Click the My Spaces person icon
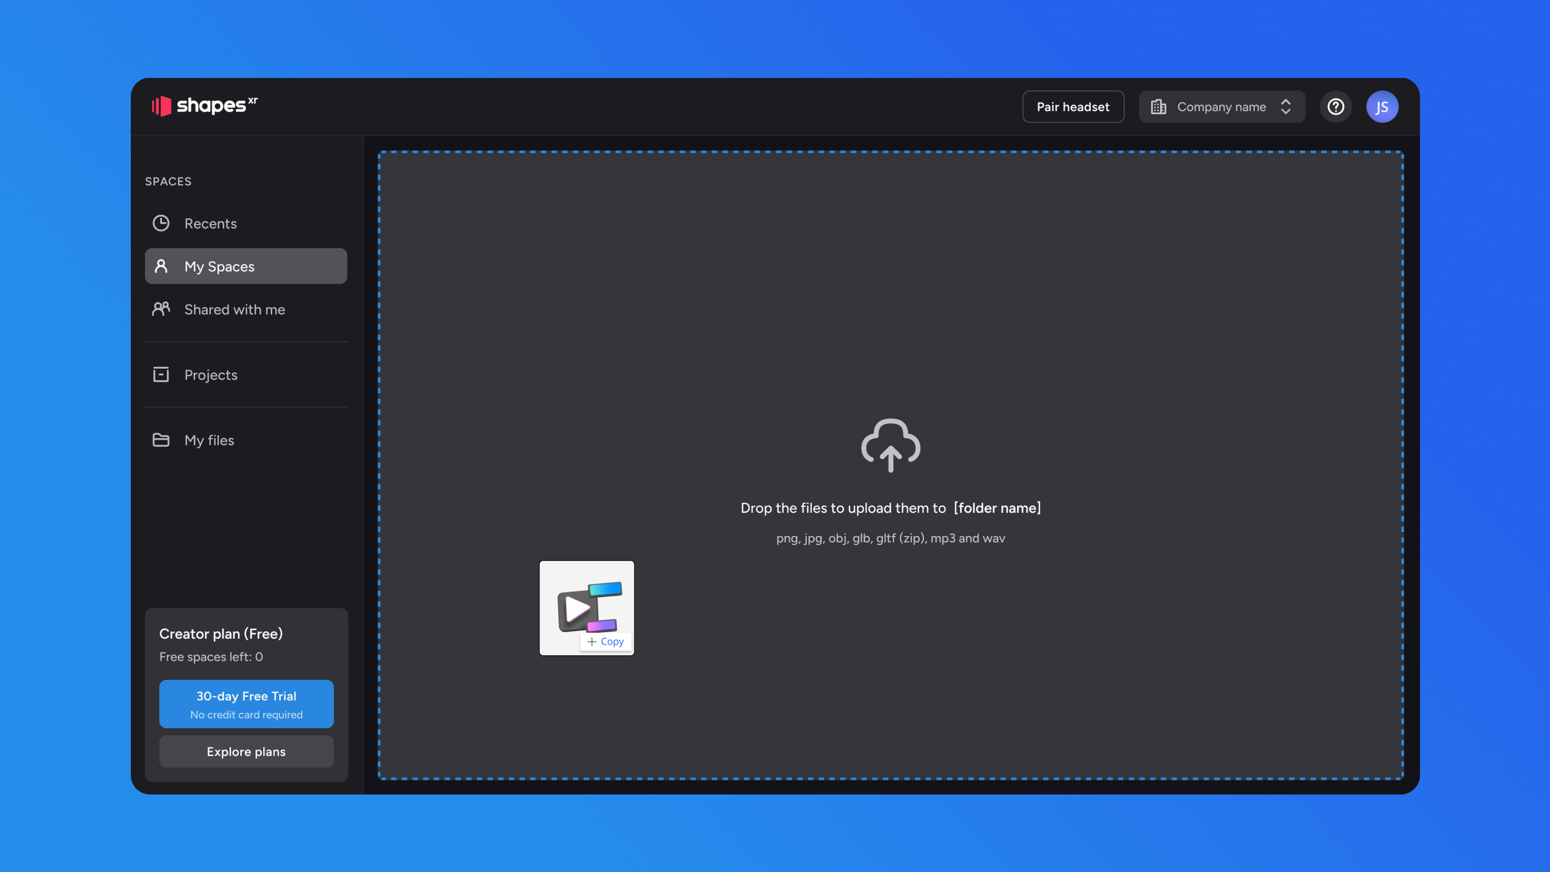The width and height of the screenshot is (1550, 872). 161,266
